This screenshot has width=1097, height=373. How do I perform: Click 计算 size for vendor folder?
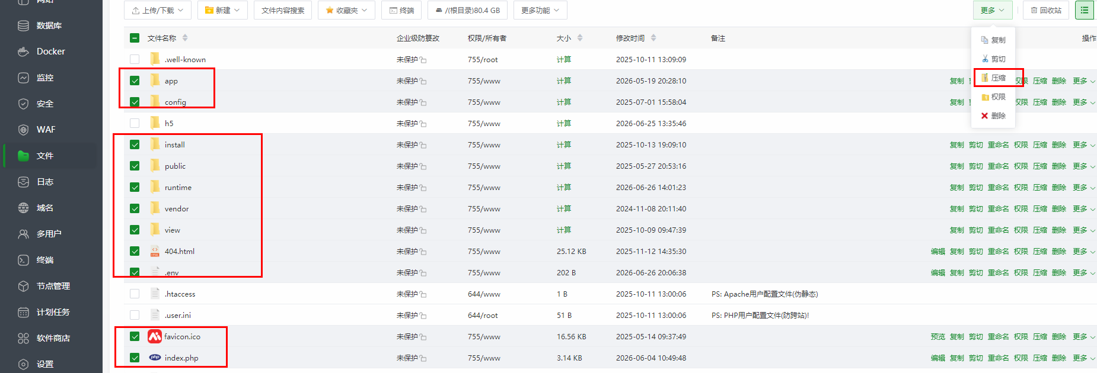point(564,208)
